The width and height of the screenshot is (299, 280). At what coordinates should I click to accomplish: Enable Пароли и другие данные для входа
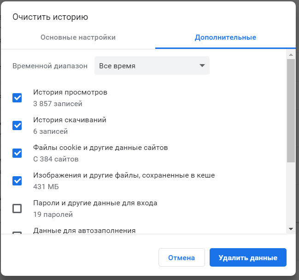click(17, 209)
